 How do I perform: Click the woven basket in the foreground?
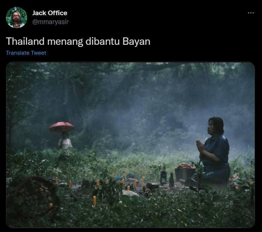click(33, 195)
